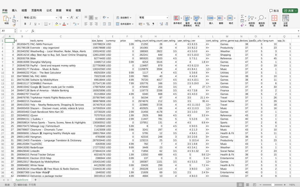Expand the text orientation dropdown arrow
Viewport: 300px width, 187px height.
[108, 18]
